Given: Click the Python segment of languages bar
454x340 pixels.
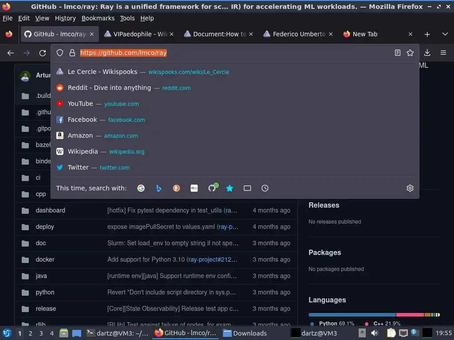Looking at the screenshot, I should pyautogui.click(x=352, y=315).
